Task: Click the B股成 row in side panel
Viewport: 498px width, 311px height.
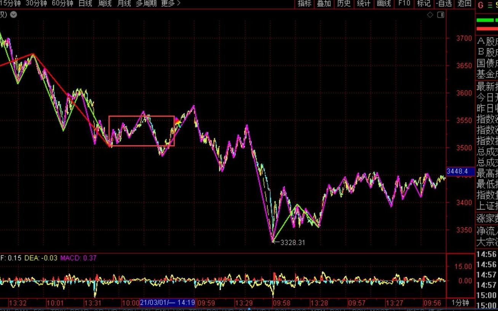Action: point(487,52)
